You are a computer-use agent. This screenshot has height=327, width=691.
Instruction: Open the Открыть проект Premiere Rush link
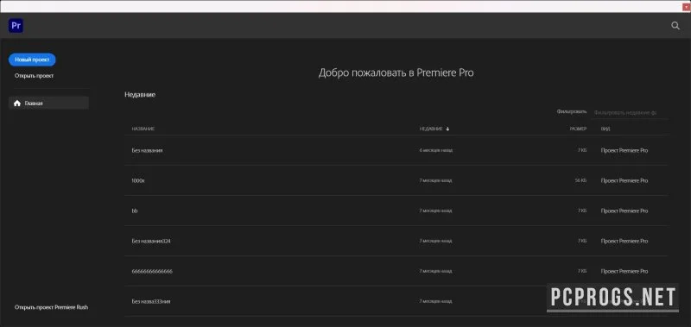tap(51, 307)
